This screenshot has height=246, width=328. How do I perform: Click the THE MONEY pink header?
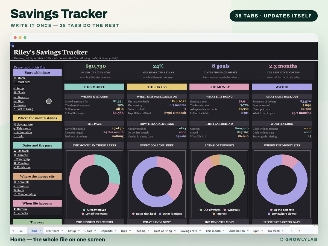coord(219,87)
